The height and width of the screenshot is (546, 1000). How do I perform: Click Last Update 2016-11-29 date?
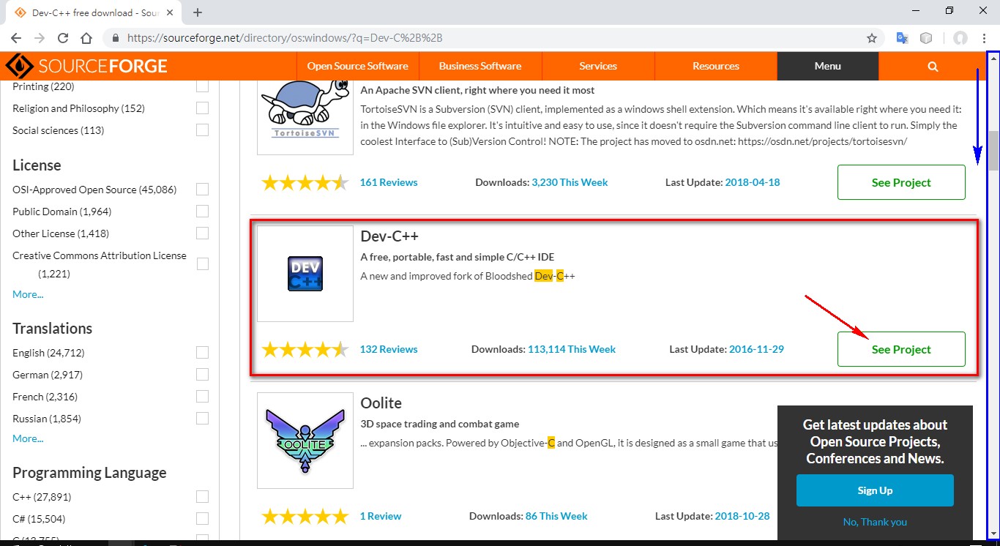point(756,349)
